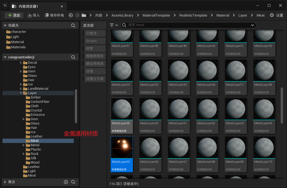Image resolution: width=287 pixels, height=188 pixels.
Task: Enable the 静态网格体 filter
Action: pyautogui.click(x=94, y=64)
